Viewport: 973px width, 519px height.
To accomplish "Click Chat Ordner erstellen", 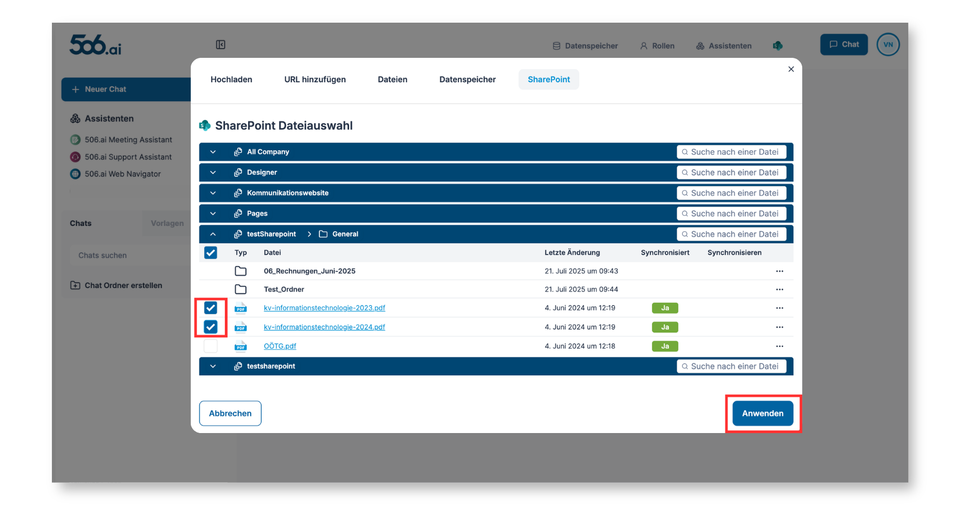I will click(x=116, y=285).
